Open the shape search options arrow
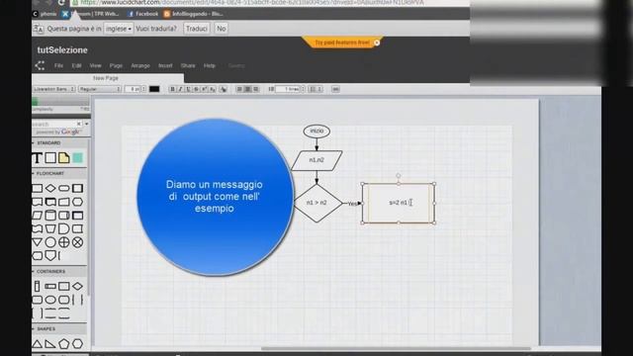 pos(86,124)
